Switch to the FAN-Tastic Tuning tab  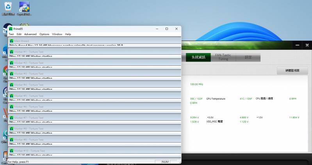pos(223,57)
